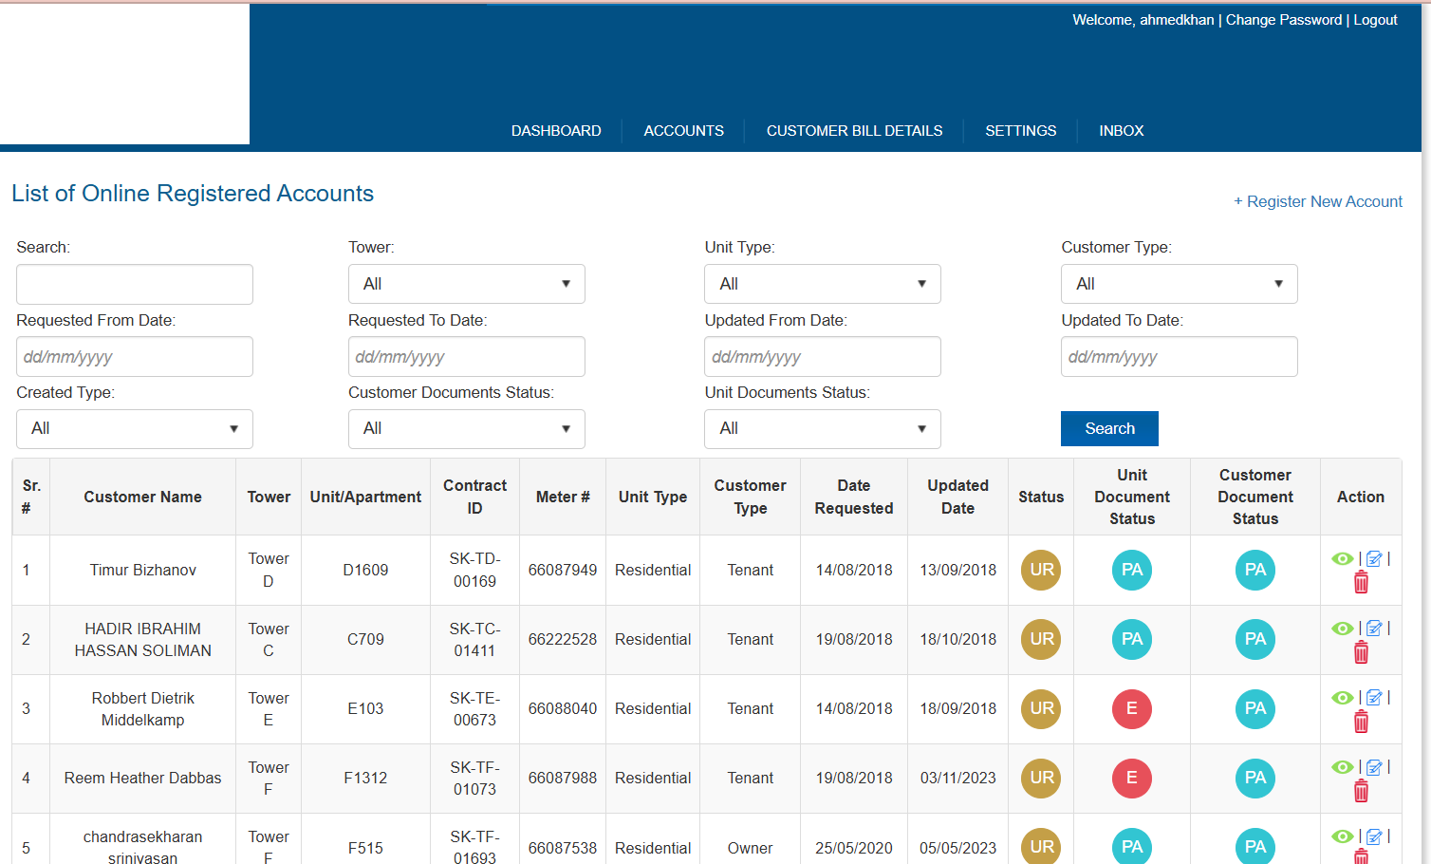Click the Logout link
This screenshot has height=864, width=1431.
(x=1375, y=20)
